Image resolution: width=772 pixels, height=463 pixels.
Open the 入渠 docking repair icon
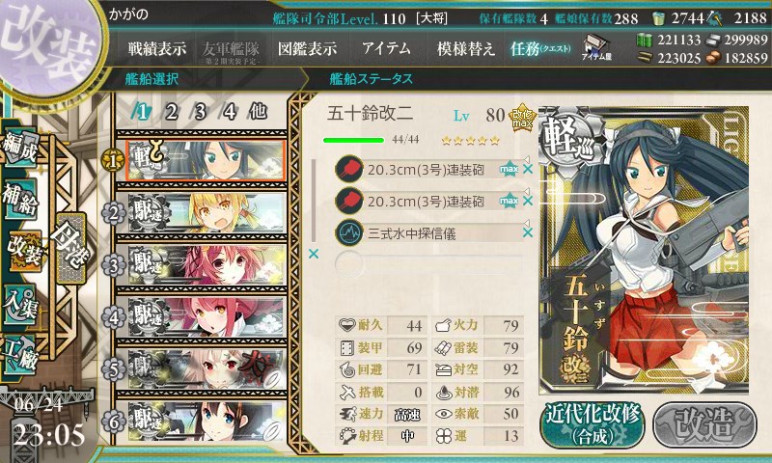pyautogui.click(x=19, y=304)
